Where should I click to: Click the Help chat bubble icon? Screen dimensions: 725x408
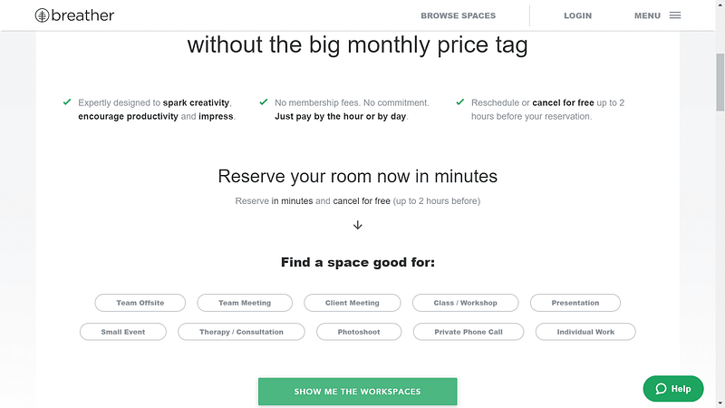click(x=662, y=389)
